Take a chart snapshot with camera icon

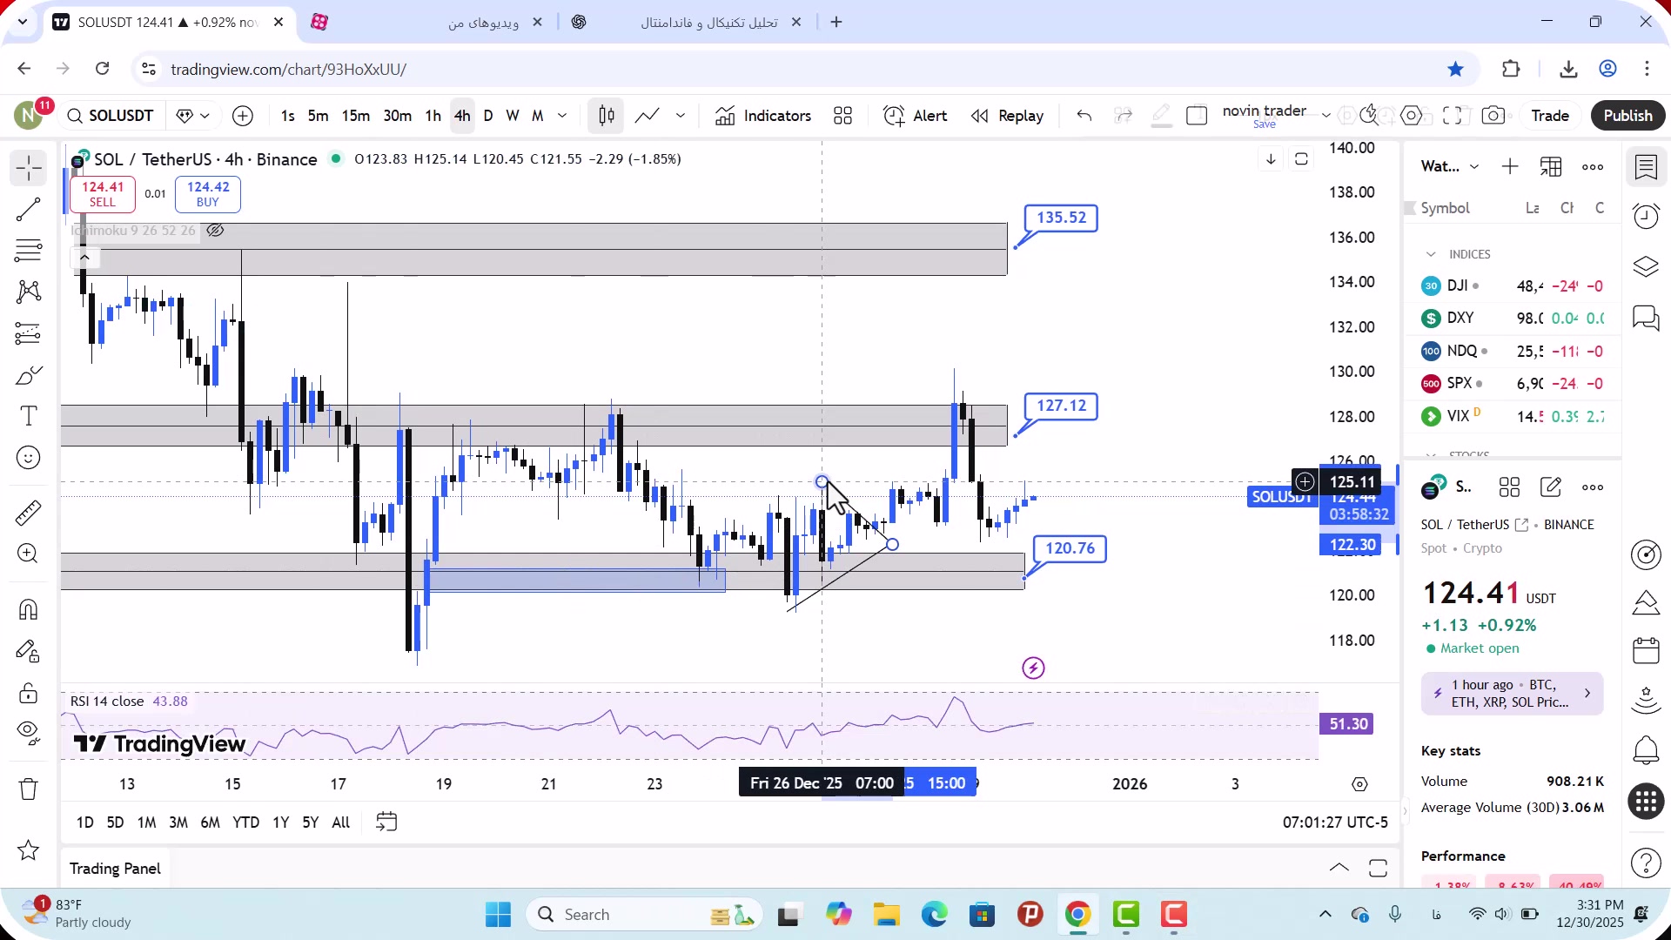tap(1493, 116)
